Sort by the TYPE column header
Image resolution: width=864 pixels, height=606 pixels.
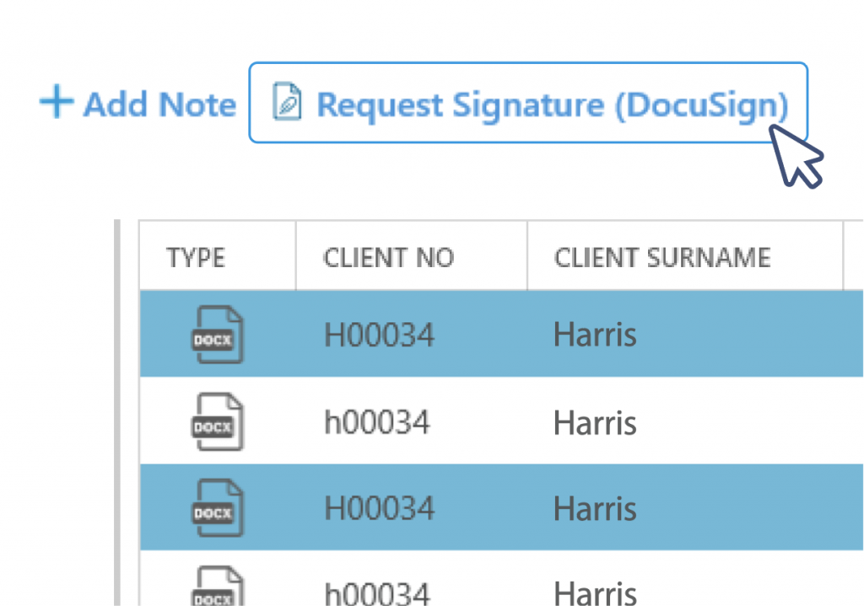(196, 258)
